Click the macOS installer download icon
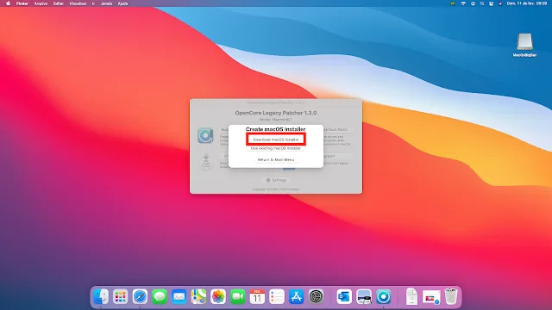Viewport: 552px width, 310px height. pyautogui.click(x=206, y=162)
